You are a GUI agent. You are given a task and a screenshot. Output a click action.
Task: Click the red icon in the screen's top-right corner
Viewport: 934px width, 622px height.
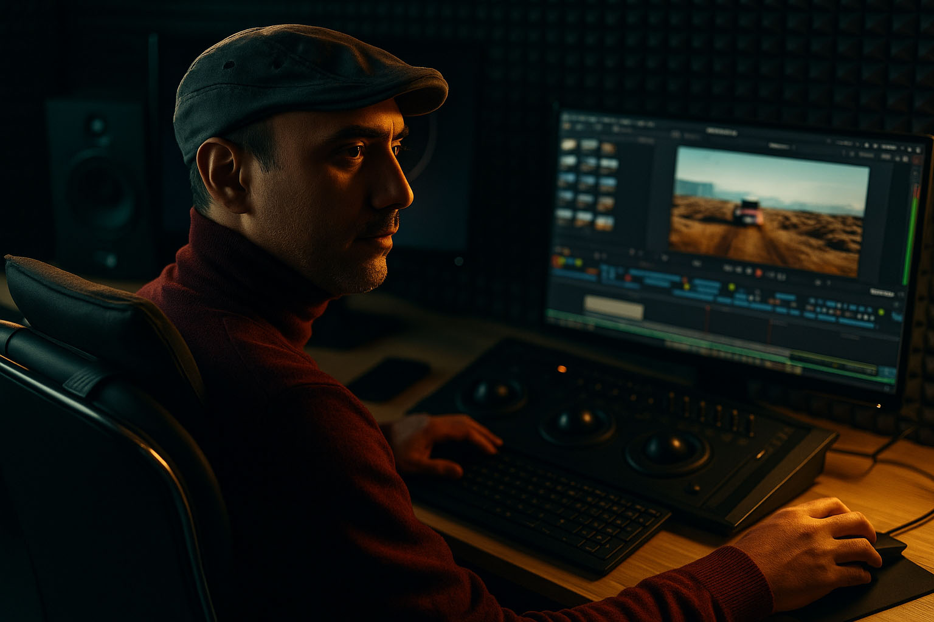click(916, 160)
